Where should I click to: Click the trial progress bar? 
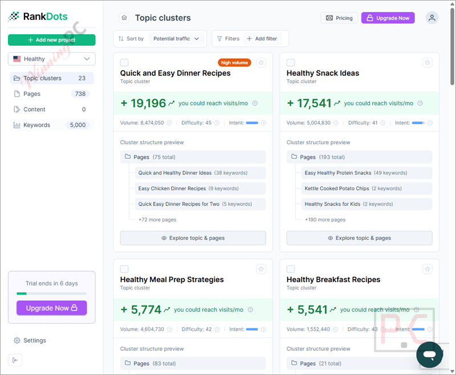(x=52, y=294)
